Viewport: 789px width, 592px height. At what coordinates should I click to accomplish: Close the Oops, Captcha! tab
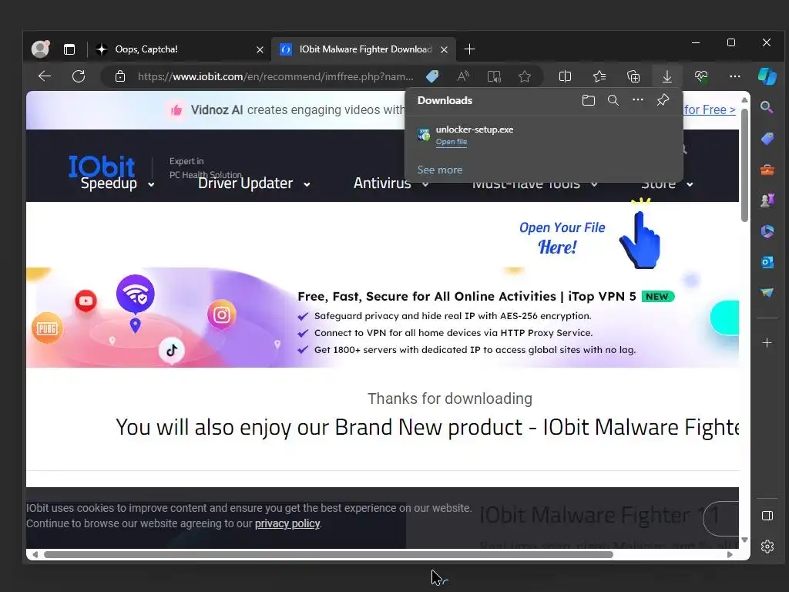click(260, 49)
